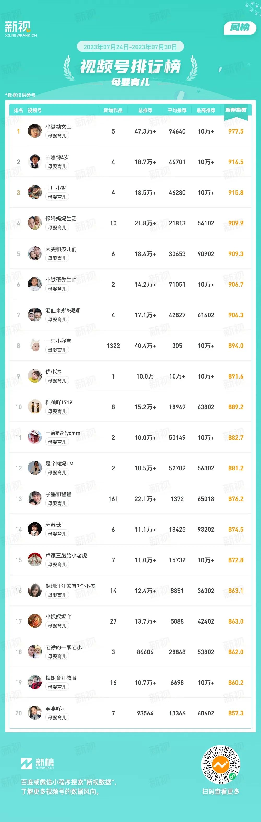Click the 一只小妤宝 avatar
261x822 pixels.
pos(35,346)
